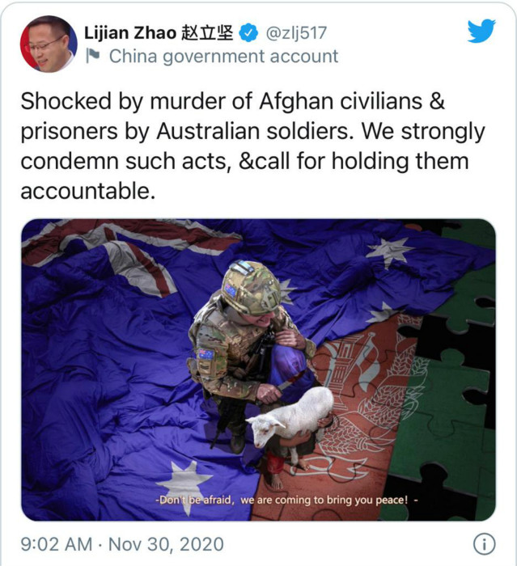
Task: Click the image caption about bringing peace
Action: coord(287,501)
